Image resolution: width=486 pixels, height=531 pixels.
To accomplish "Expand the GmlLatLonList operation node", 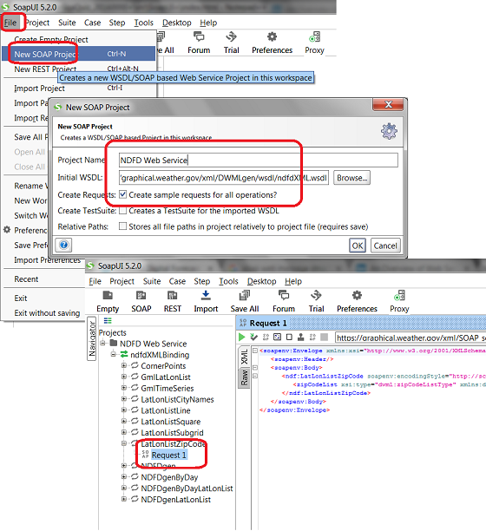I will coord(124,377).
